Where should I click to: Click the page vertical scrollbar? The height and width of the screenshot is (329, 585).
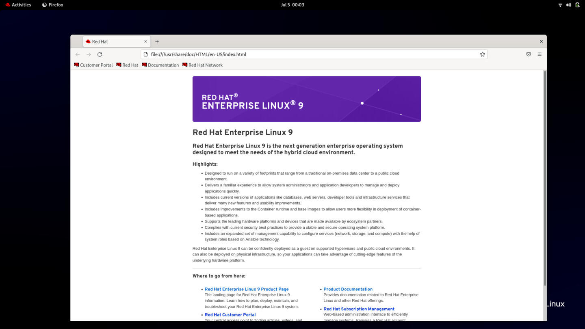545,178
